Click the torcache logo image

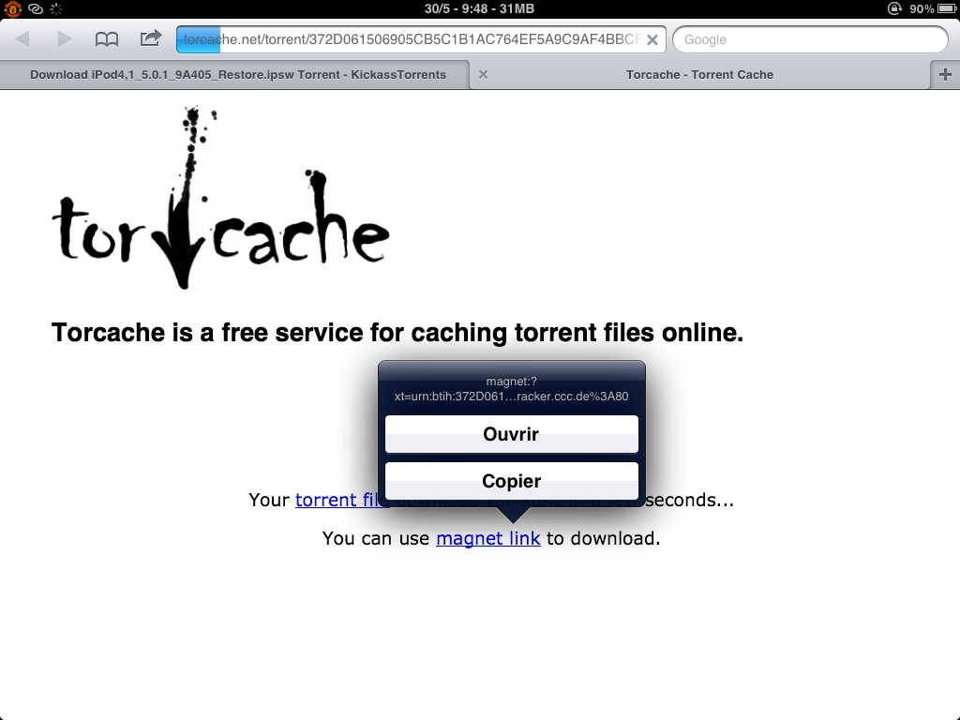click(x=220, y=197)
